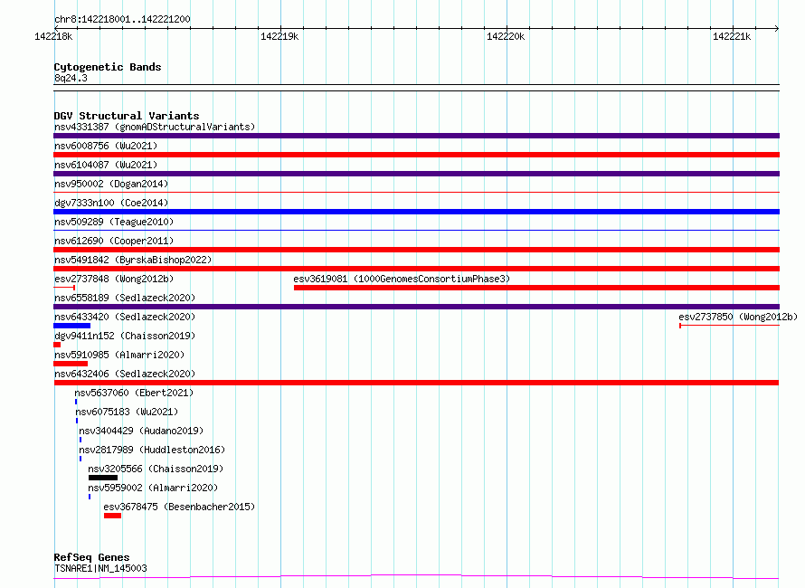805x588 pixels.
Task: Click the nsv950002 (Dogan2014) label
Action: [x=111, y=184]
